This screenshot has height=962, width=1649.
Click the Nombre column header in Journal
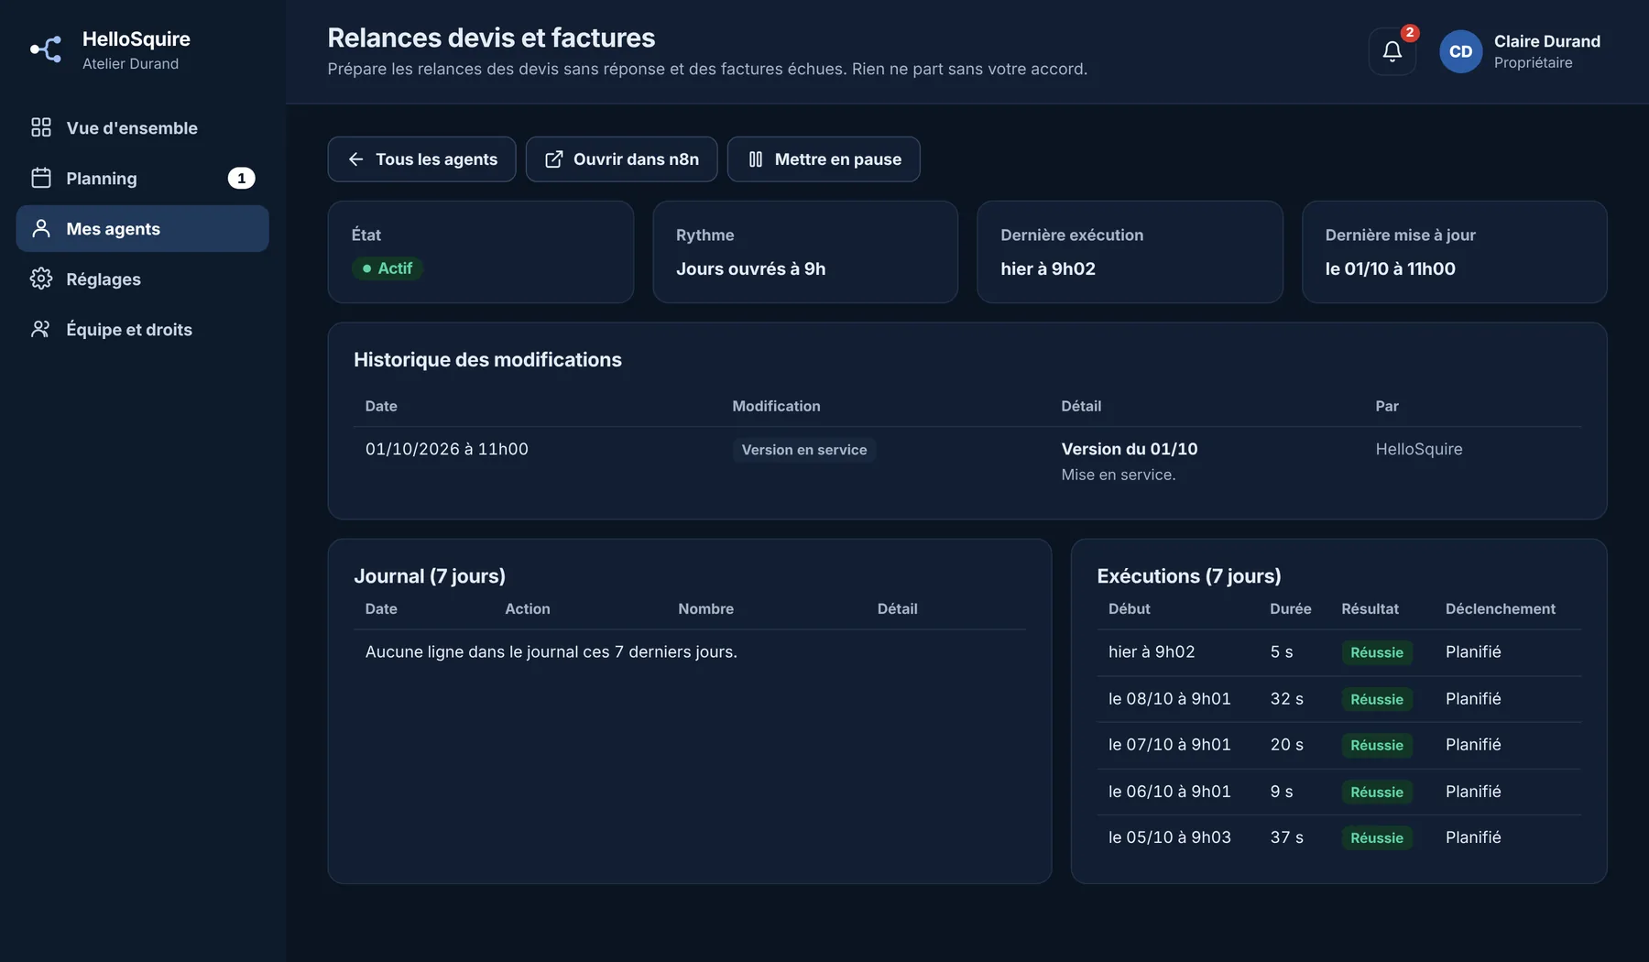705,608
